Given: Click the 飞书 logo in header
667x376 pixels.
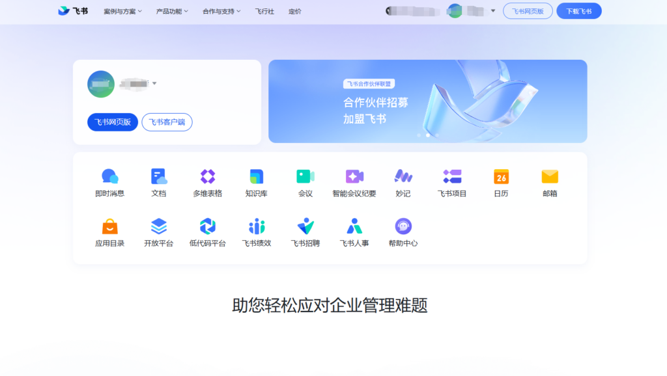Looking at the screenshot, I should click(73, 11).
